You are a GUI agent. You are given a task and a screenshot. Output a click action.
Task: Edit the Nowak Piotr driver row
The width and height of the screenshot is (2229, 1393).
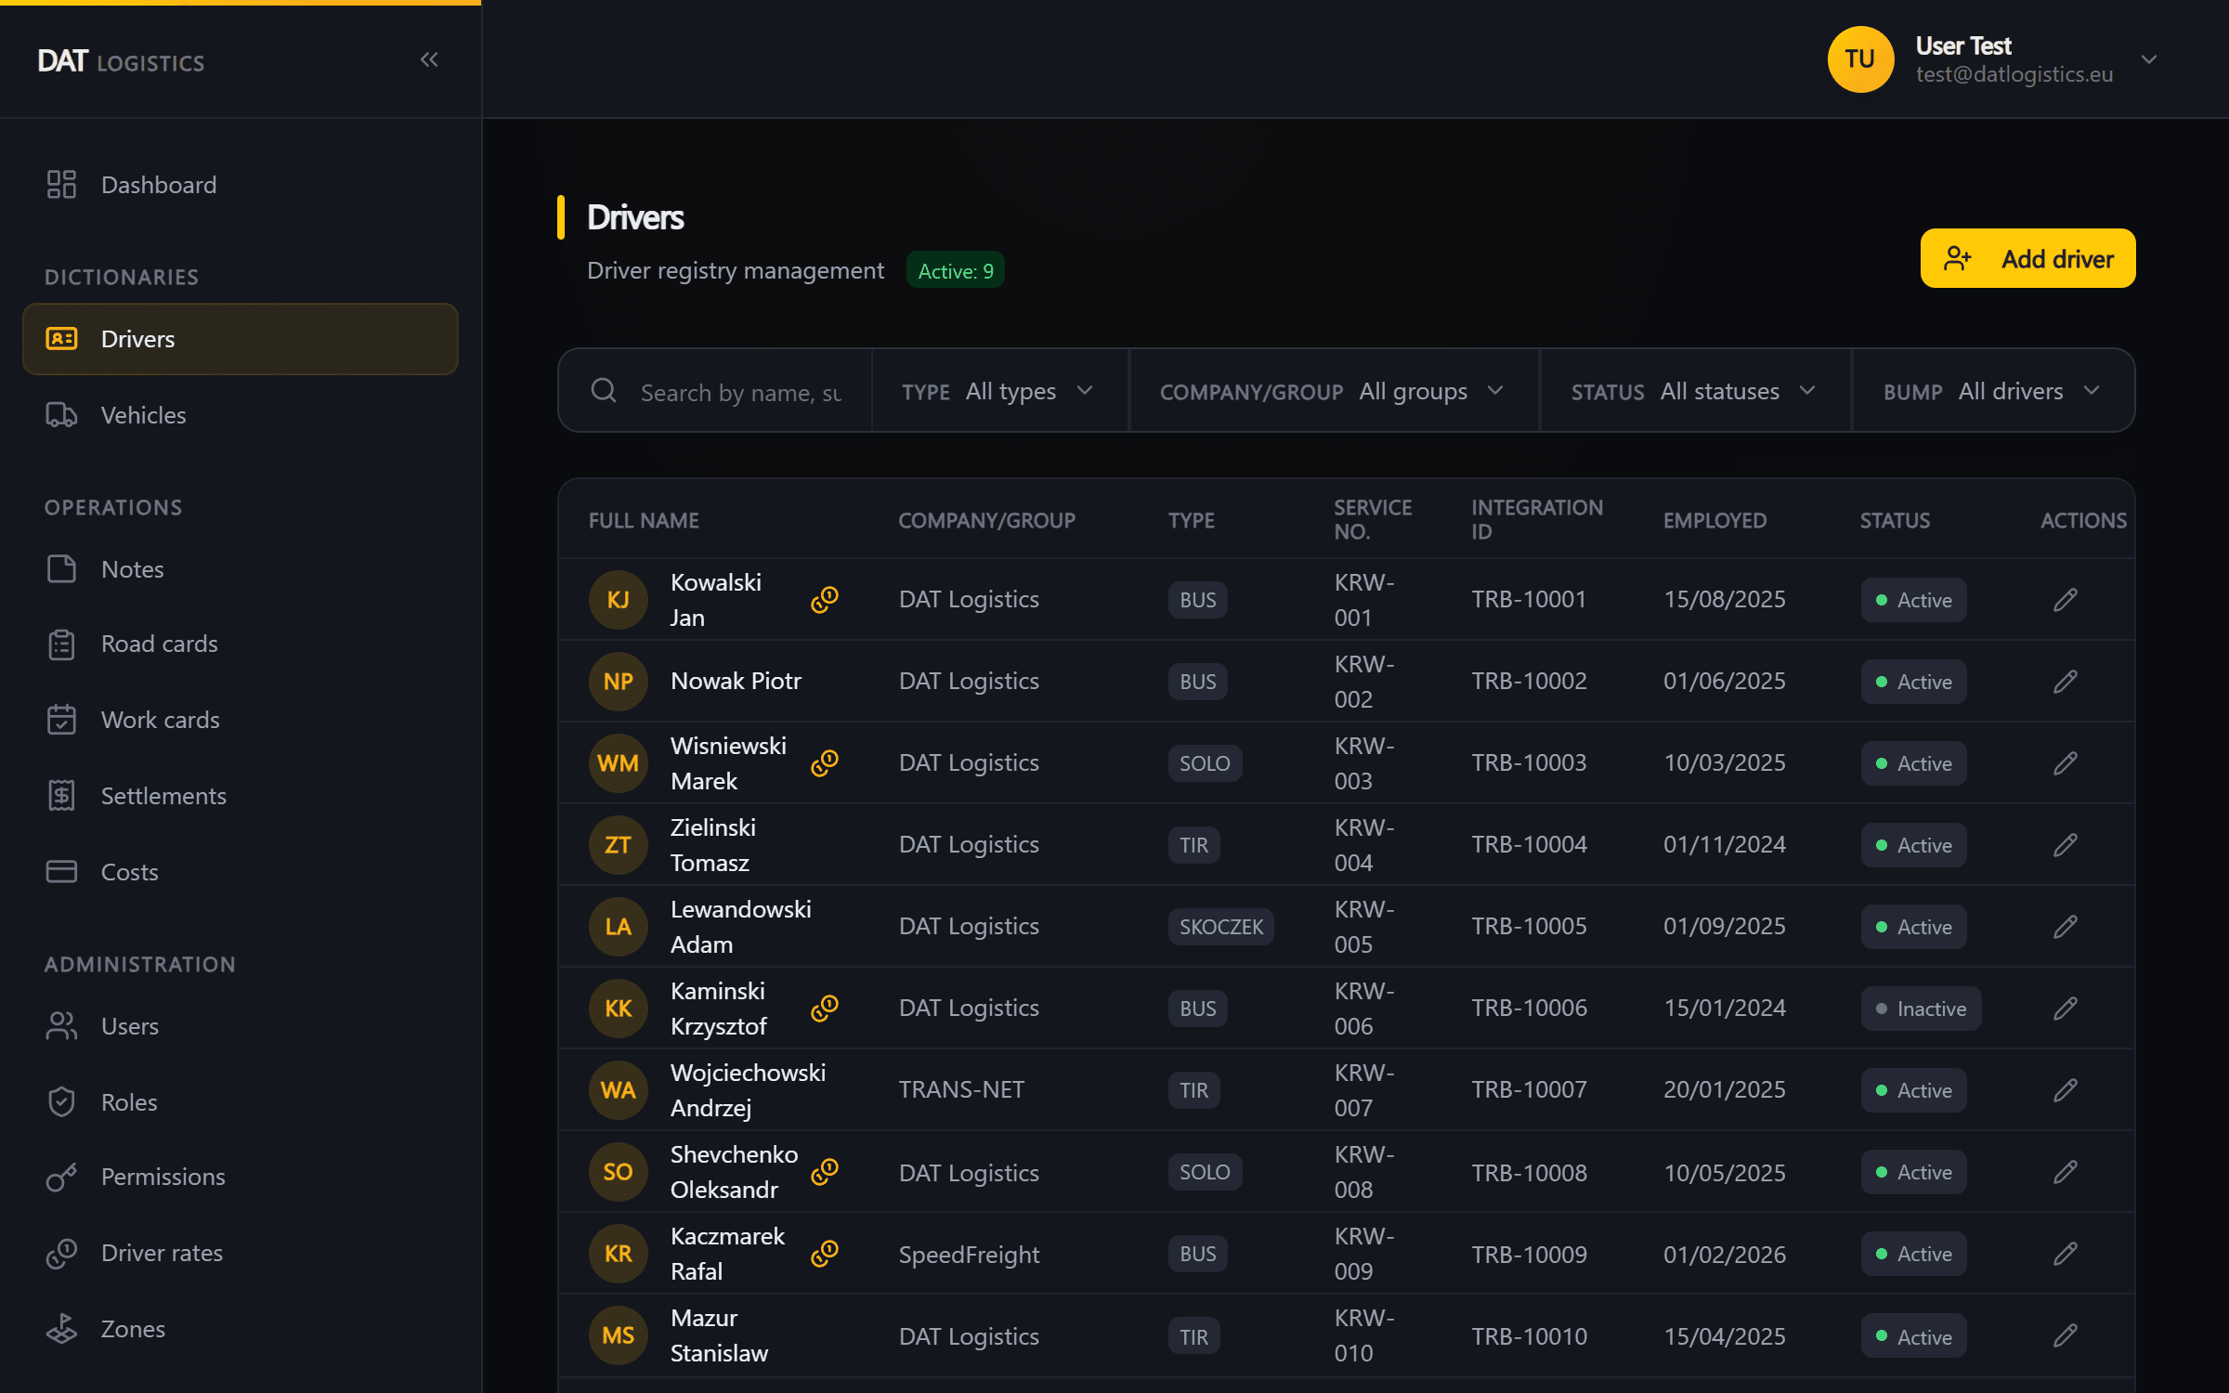point(2065,682)
